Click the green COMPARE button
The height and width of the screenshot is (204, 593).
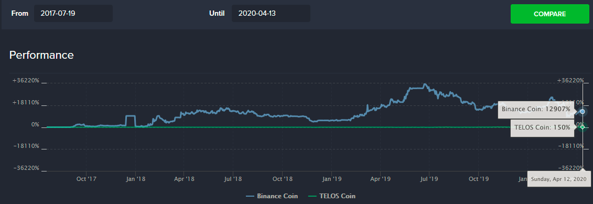coord(549,14)
